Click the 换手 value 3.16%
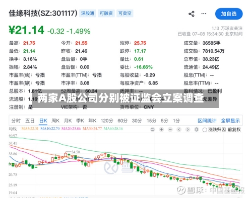 click(30, 59)
